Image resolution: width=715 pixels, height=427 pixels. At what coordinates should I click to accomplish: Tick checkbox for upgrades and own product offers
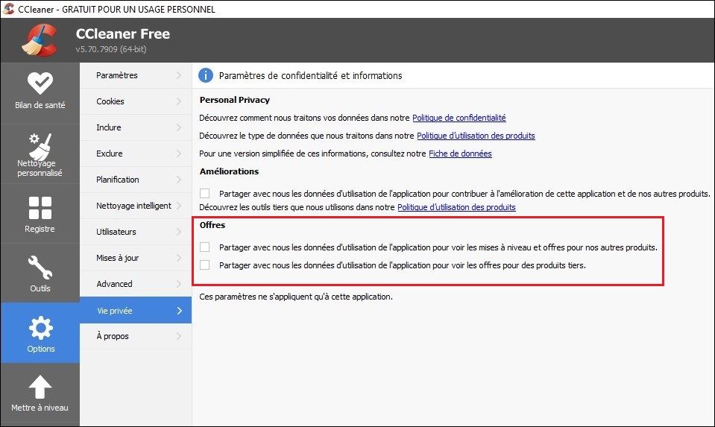[x=205, y=247]
